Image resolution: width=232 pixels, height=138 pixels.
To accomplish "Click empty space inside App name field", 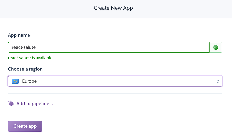I will pos(133,47).
